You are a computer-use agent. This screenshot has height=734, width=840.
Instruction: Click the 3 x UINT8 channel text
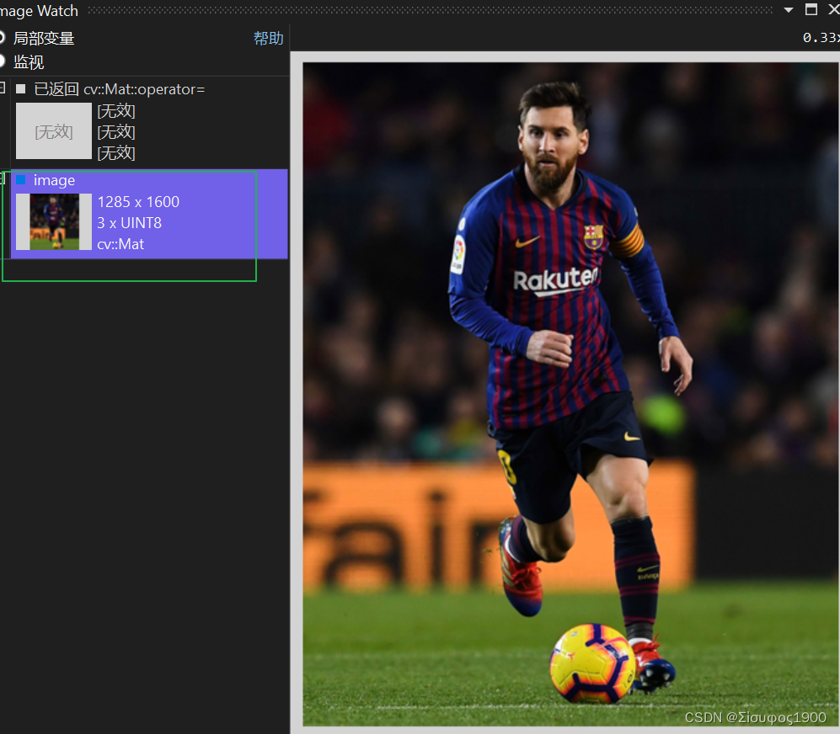(129, 223)
